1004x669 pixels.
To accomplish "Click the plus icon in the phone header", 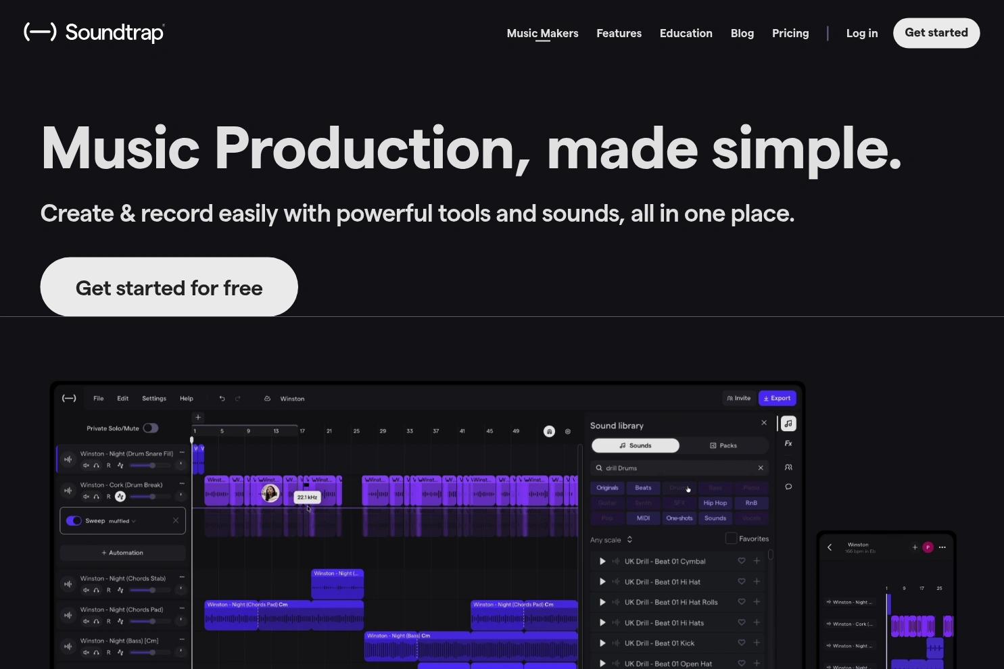I will [x=915, y=547].
